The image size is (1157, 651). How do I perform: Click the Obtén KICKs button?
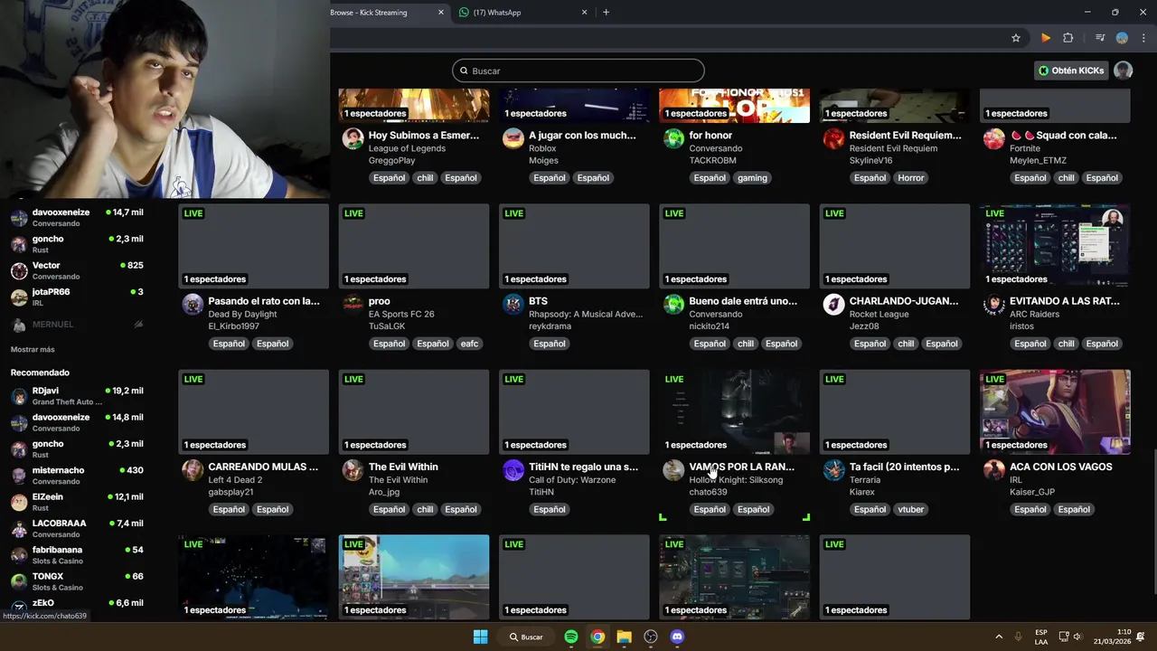(1071, 71)
